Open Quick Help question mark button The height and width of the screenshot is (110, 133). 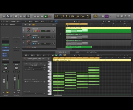pos(16,16)
